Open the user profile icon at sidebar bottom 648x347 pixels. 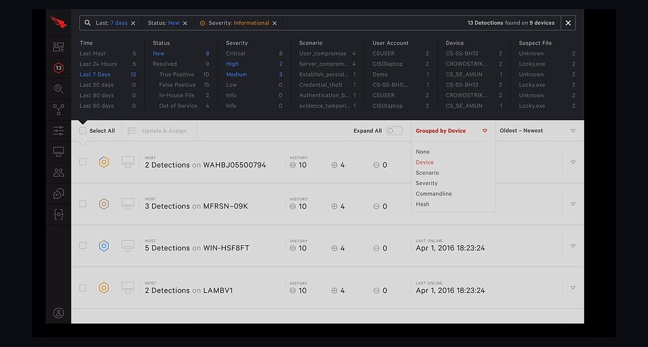coord(58,313)
